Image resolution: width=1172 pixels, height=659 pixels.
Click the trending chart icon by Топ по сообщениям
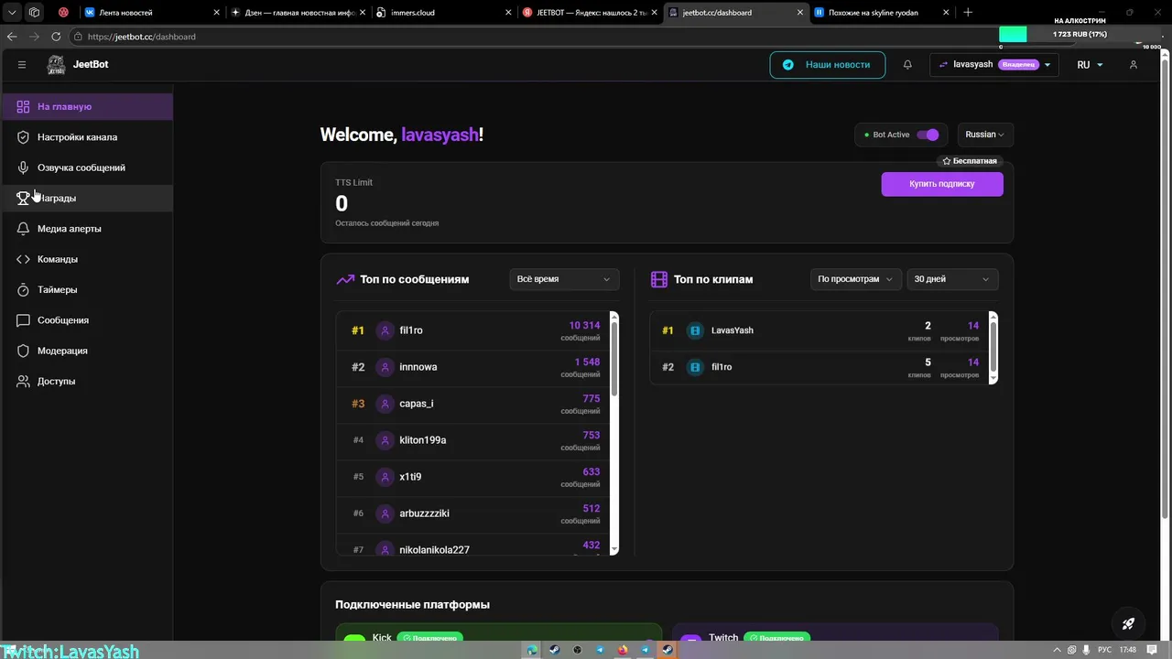(x=345, y=279)
